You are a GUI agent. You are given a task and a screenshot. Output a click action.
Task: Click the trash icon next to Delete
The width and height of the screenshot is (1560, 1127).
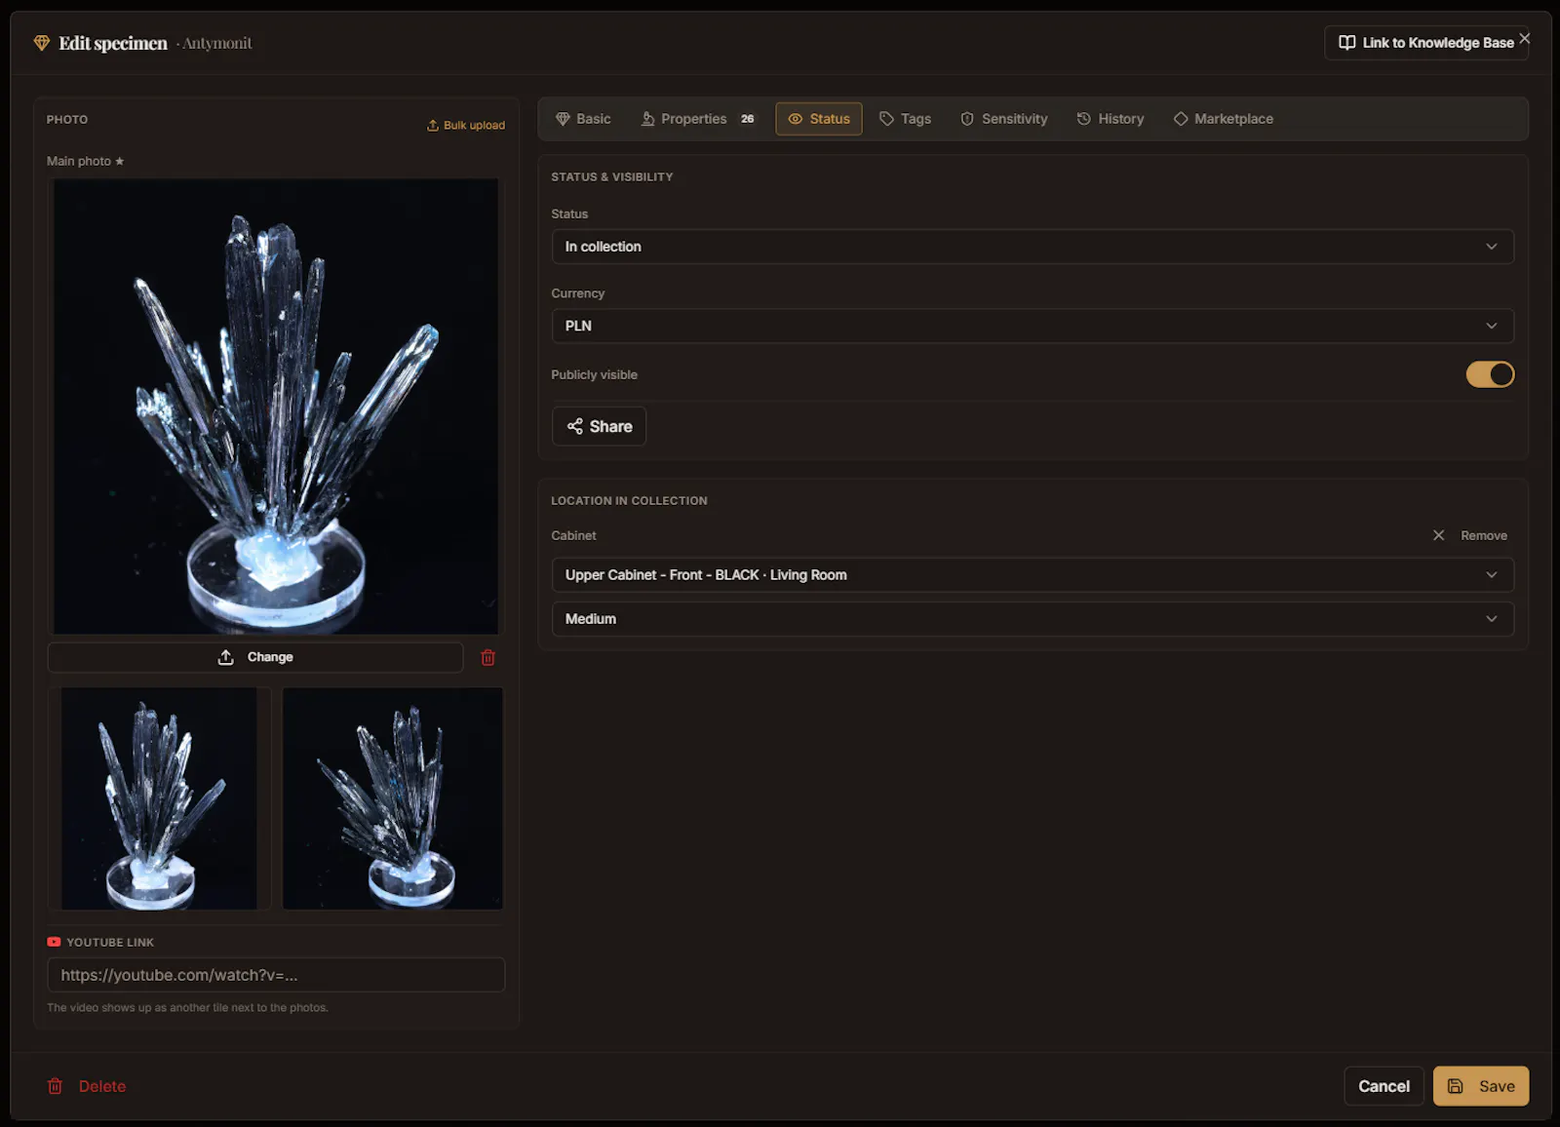pyautogui.click(x=56, y=1086)
